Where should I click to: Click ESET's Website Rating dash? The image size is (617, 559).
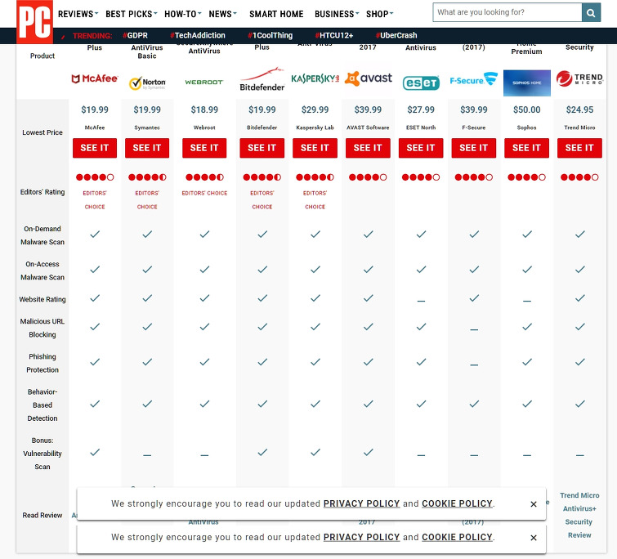421,301
